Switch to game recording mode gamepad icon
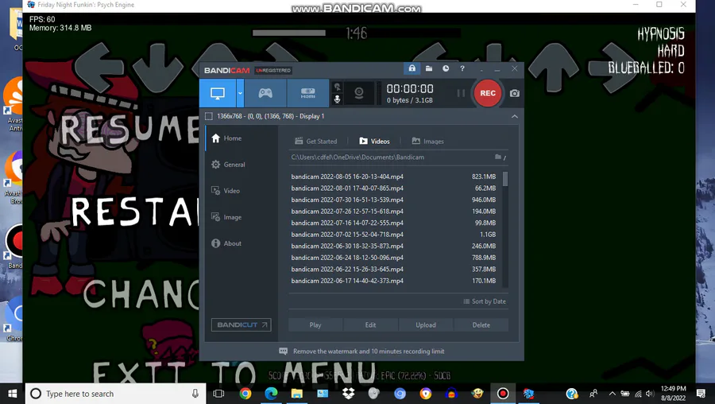 [265, 93]
